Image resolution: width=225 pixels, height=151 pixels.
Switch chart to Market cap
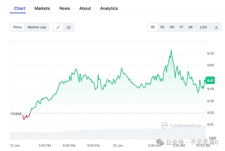[x=37, y=27]
